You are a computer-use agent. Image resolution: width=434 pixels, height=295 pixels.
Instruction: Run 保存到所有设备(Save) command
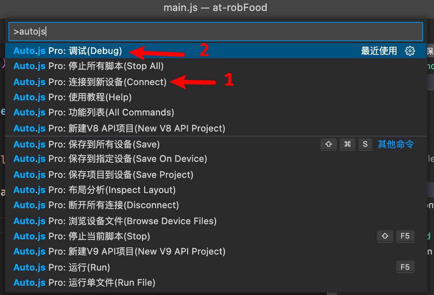point(216,144)
